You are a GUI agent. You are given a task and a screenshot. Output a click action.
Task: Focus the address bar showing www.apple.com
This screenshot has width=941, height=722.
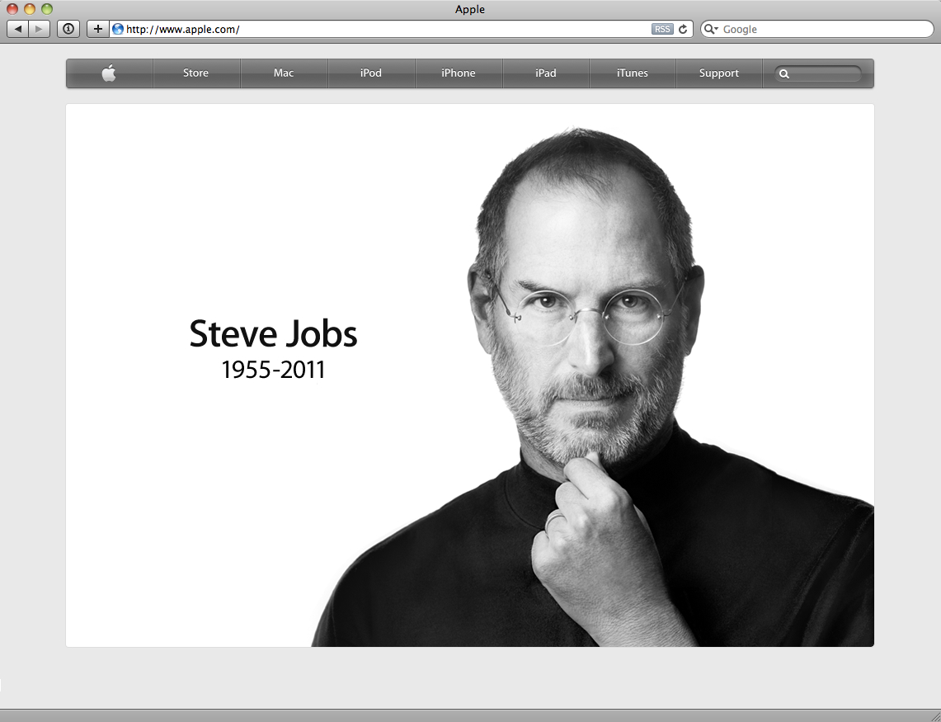coord(379,29)
